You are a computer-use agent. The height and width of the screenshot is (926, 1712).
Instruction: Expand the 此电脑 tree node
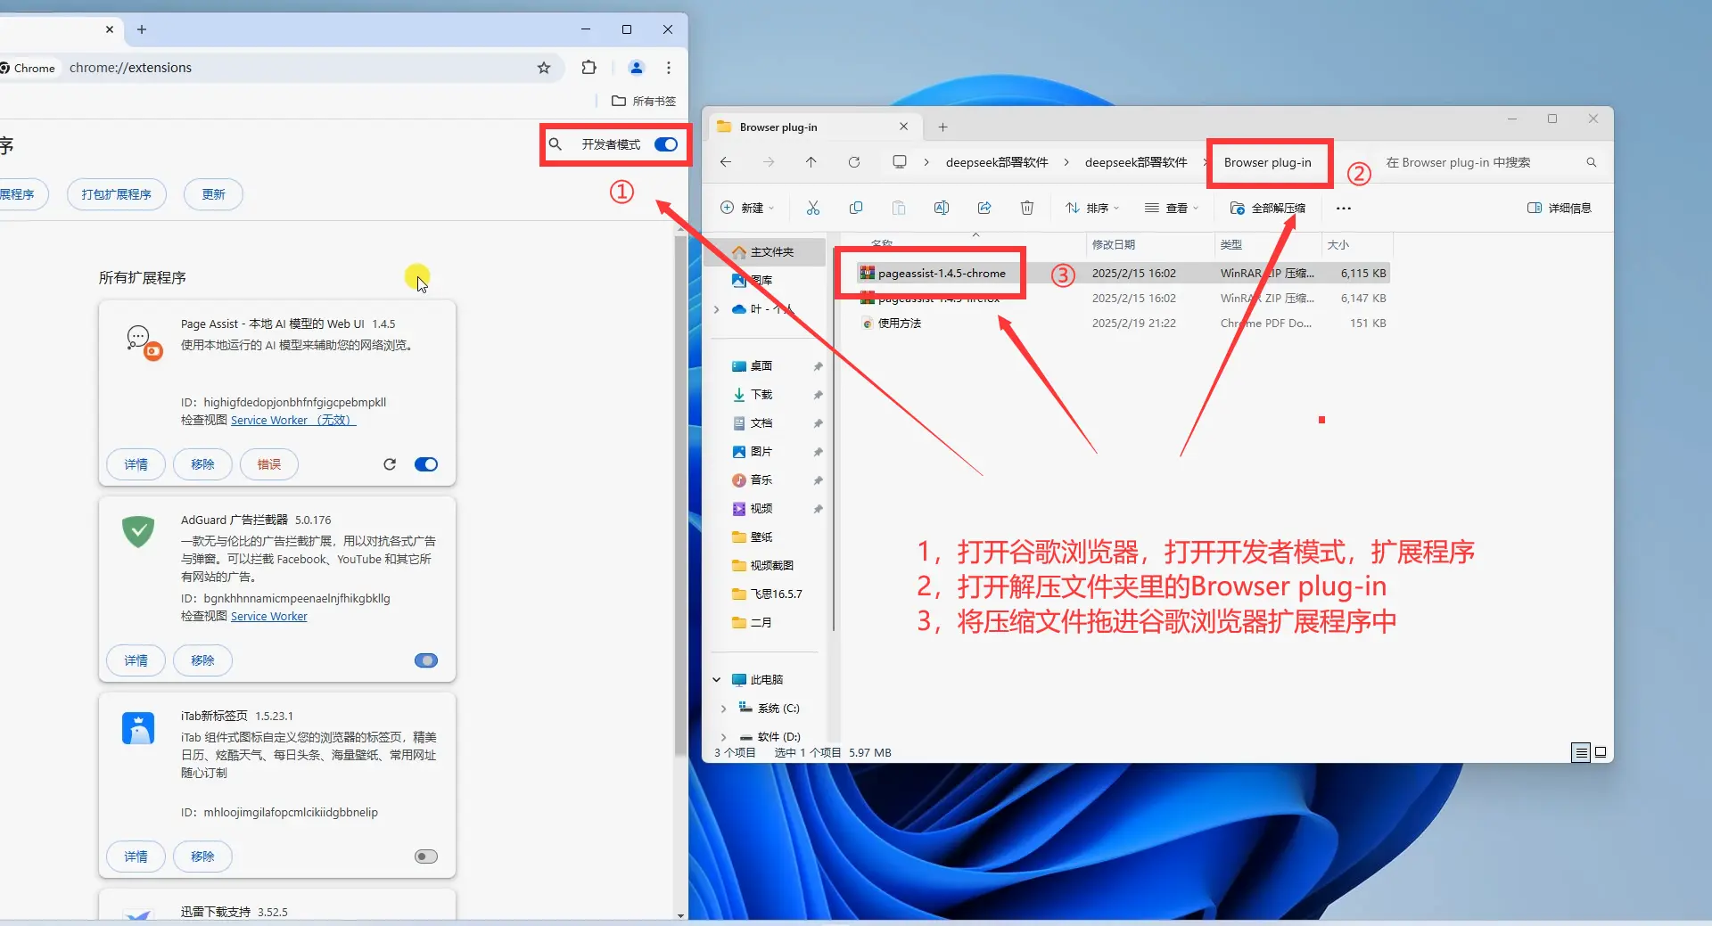click(x=717, y=680)
